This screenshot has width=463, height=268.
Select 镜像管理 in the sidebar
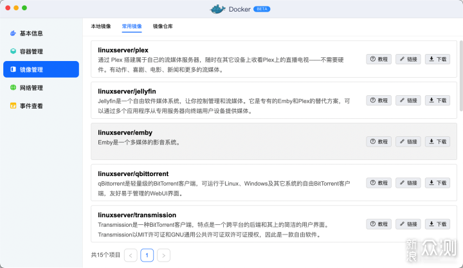click(41, 69)
